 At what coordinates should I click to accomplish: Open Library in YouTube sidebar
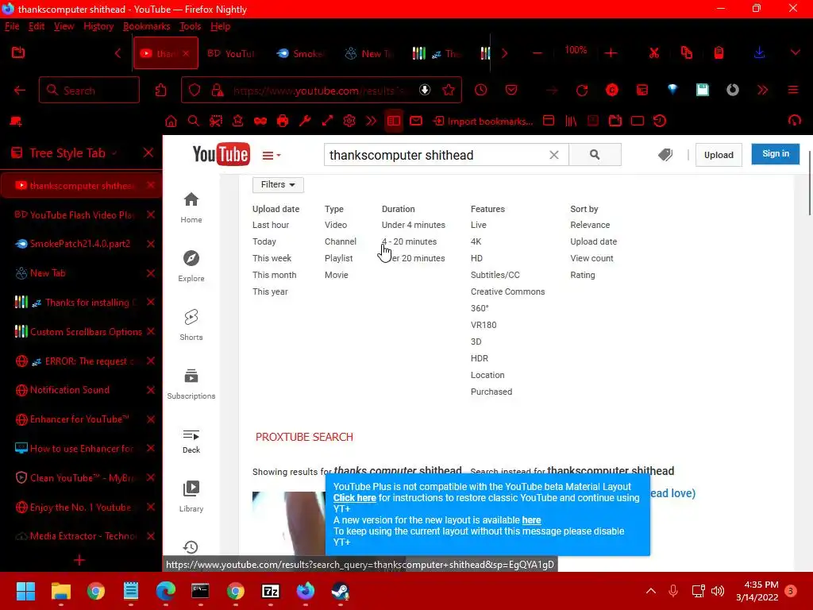191,496
